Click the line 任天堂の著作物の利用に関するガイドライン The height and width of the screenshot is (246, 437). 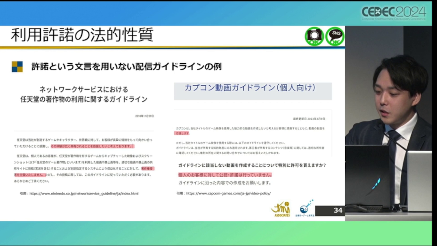tap(84, 99)
